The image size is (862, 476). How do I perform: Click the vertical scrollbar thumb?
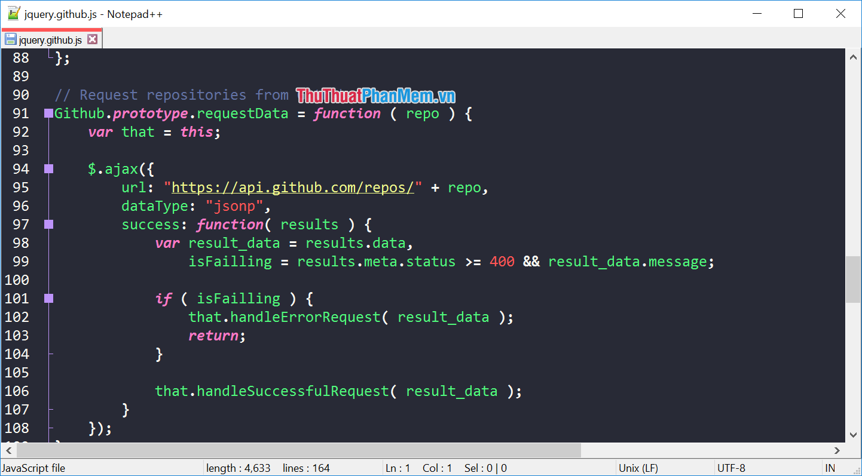click(x=853, y=279)
